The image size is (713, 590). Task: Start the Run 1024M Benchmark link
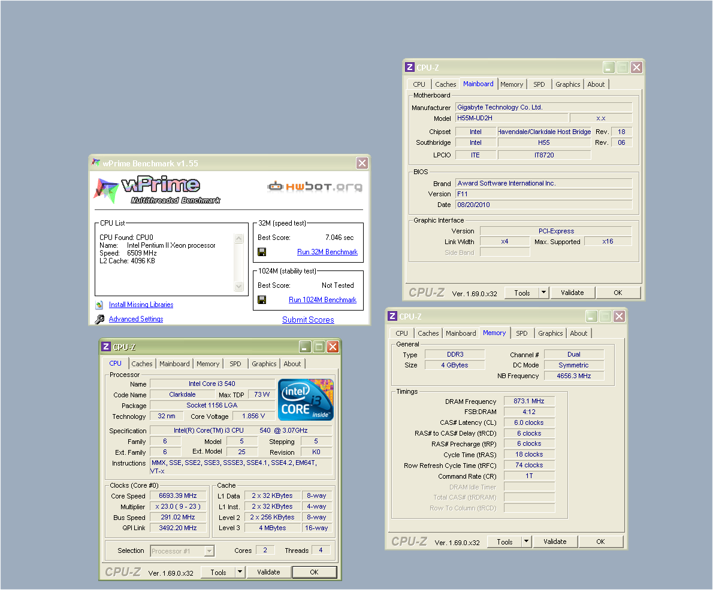pyautogui.click(x=322, y=300)
